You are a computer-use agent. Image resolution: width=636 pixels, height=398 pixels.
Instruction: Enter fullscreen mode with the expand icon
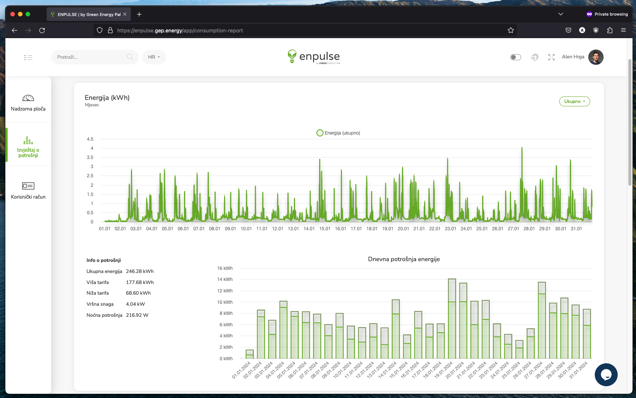click(x=551, y=57)
